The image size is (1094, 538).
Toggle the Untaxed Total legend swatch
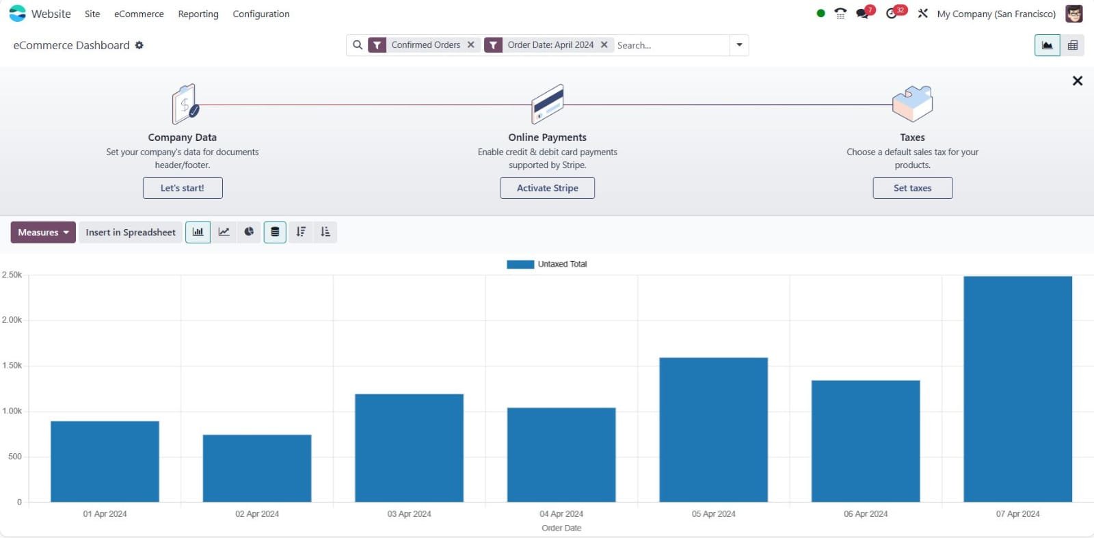tap(520, 265)
